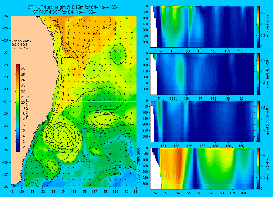Click the 'temperature (°C)' colorbar label
The height and width of the screenshot is (197, 273).
click(x=27, y=107)
